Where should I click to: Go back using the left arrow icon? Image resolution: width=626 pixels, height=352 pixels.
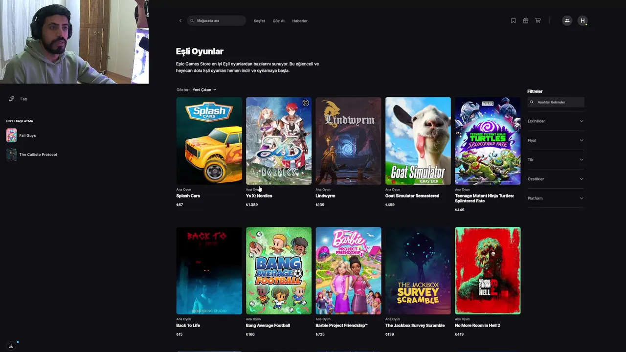(180, 21)
